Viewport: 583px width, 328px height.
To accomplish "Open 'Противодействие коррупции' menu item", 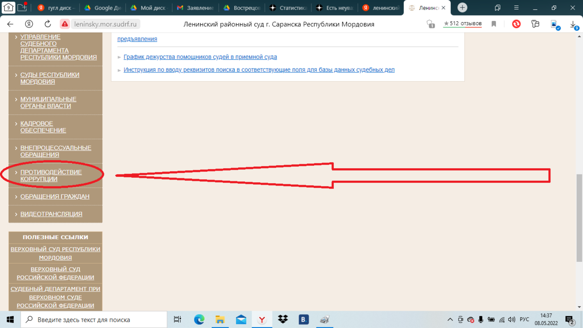I will pyautogui.click(x=51, y=175).
